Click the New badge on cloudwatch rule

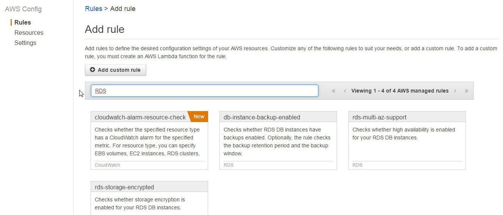199,116
